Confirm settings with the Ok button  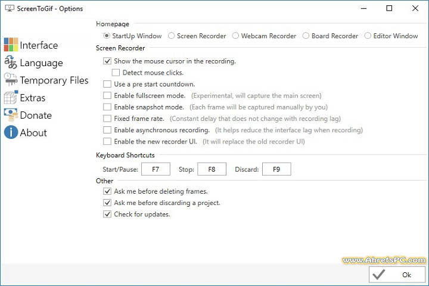(397, 275)
